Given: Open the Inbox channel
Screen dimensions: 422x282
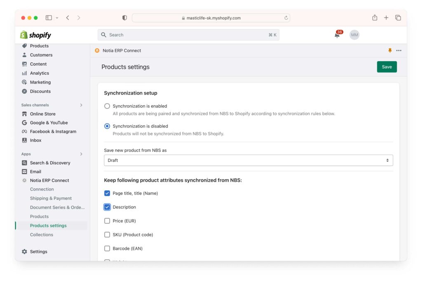Looking at the screenshot, I should [x=35, y=140].
